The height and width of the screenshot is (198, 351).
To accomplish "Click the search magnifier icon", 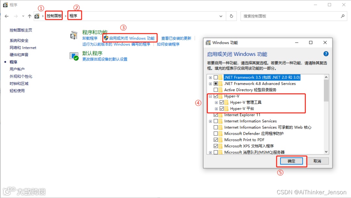I will click(343, 16).
